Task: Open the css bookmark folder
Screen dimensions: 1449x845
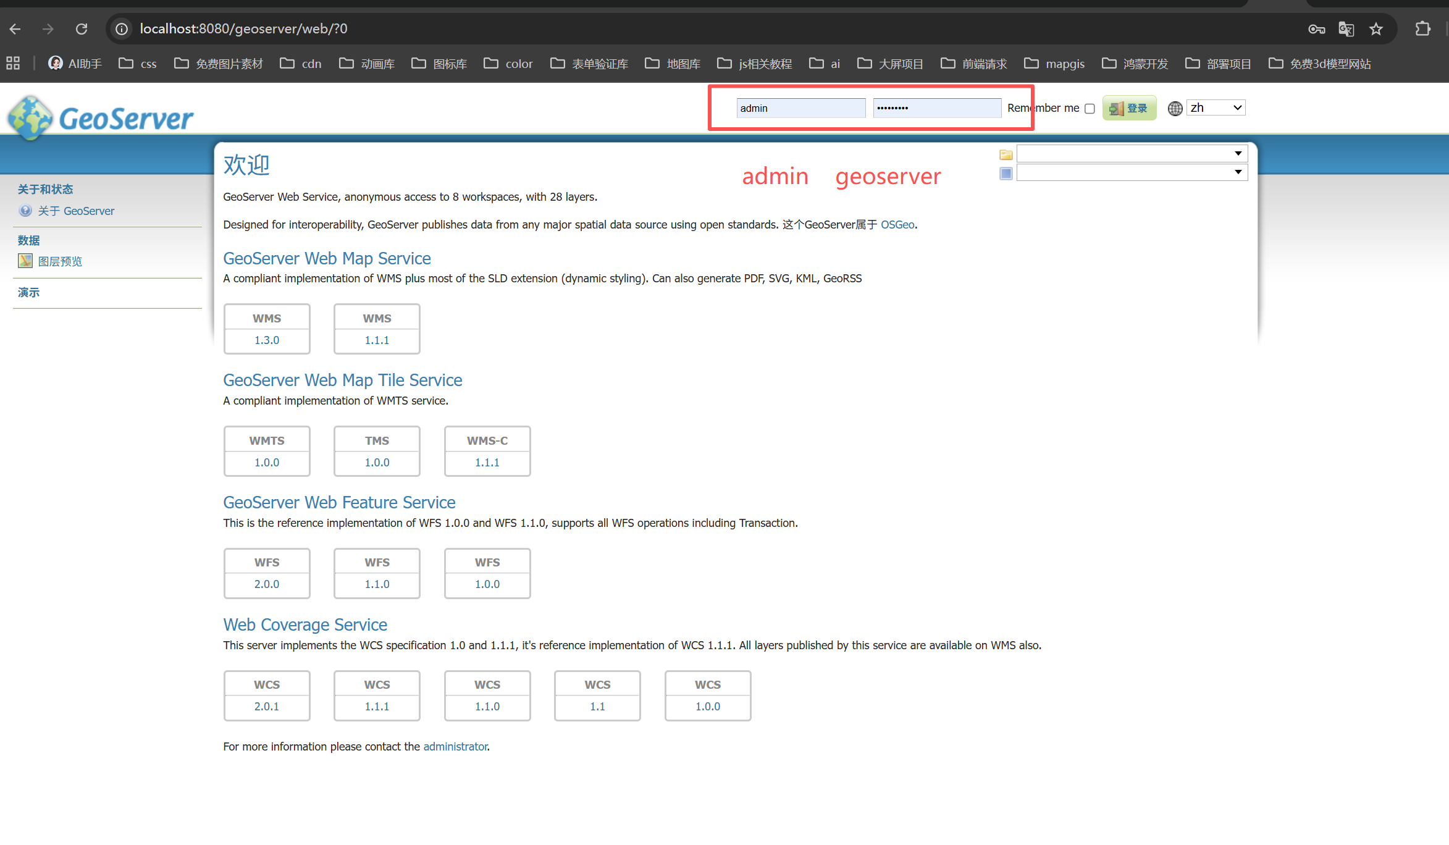Action: [138, 64]
